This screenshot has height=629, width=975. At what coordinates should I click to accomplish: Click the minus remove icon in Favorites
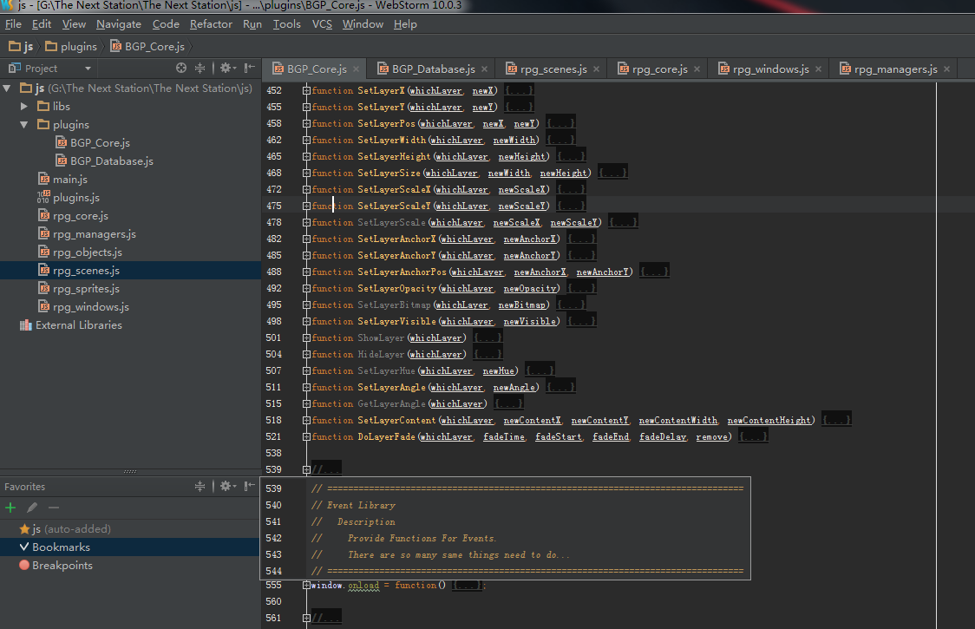[x=54, y=508]
